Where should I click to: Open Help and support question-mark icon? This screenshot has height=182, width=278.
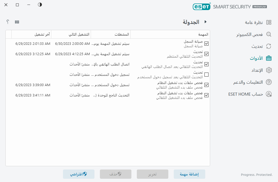(x=269, y=82)
